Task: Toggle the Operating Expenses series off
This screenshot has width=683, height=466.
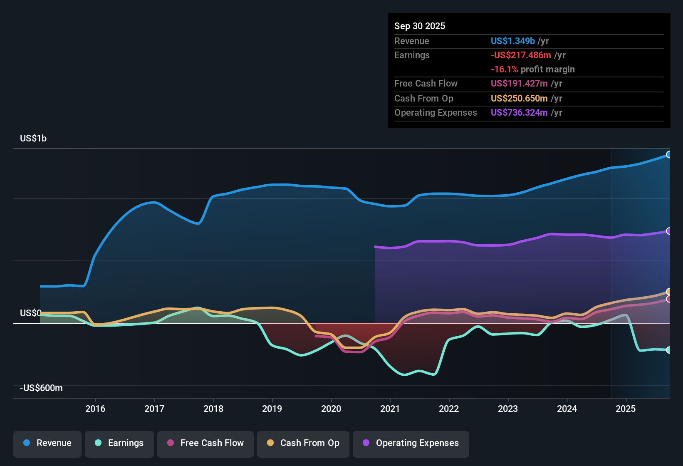Action: click(411, 444)
